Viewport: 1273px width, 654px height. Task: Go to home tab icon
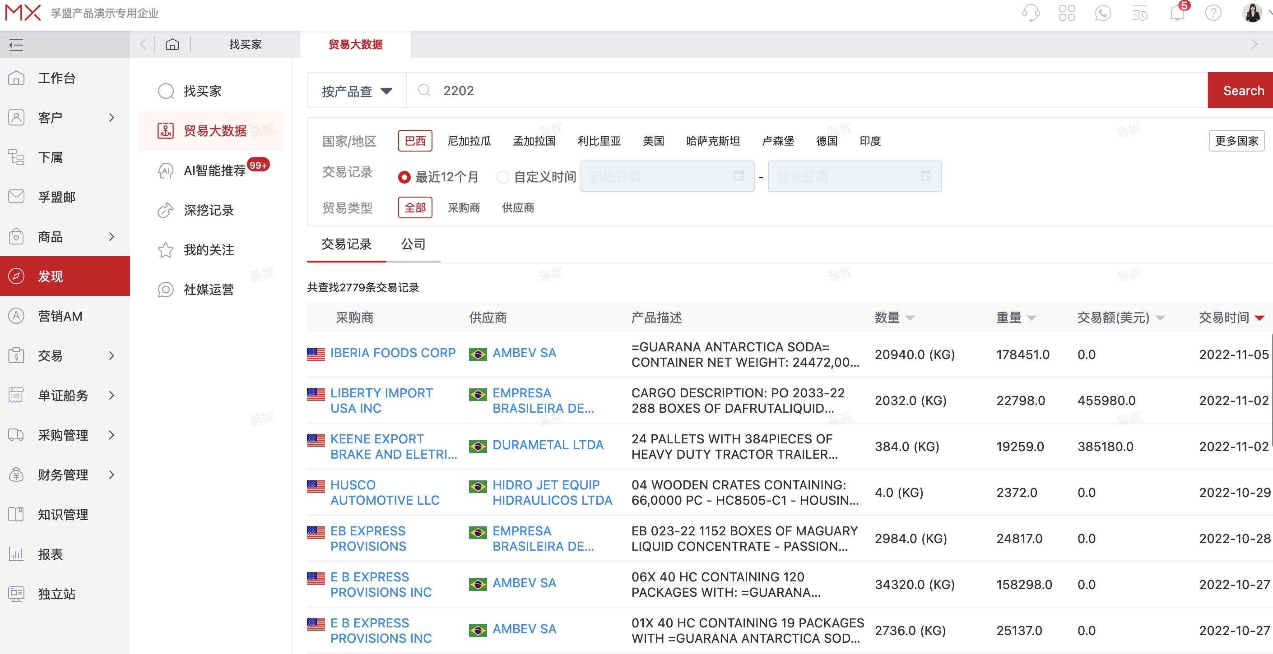tap(172, 44)
